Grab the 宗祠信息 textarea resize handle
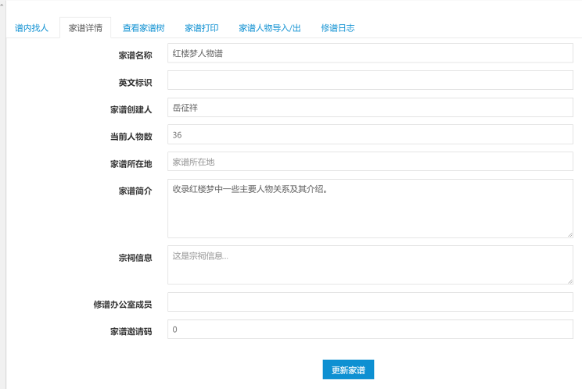This screenshot has height=389, width=582. point(570,281)
